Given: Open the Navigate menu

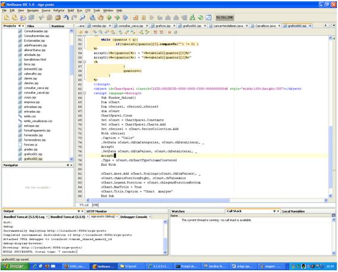Looking at the screenshot, I should coord(33,10).
